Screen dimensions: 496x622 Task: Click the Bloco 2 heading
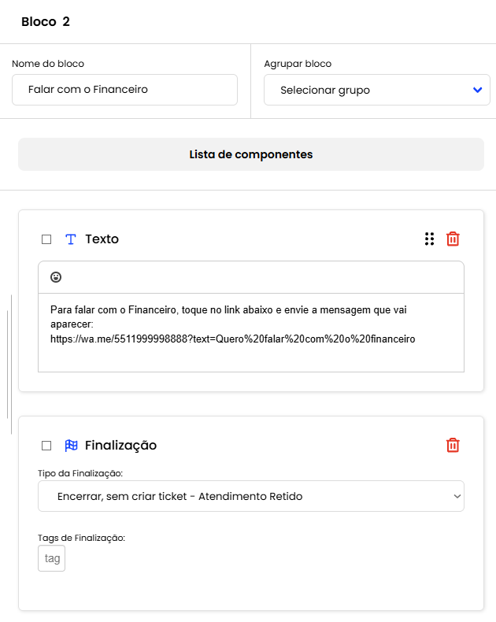pos(46,21)
